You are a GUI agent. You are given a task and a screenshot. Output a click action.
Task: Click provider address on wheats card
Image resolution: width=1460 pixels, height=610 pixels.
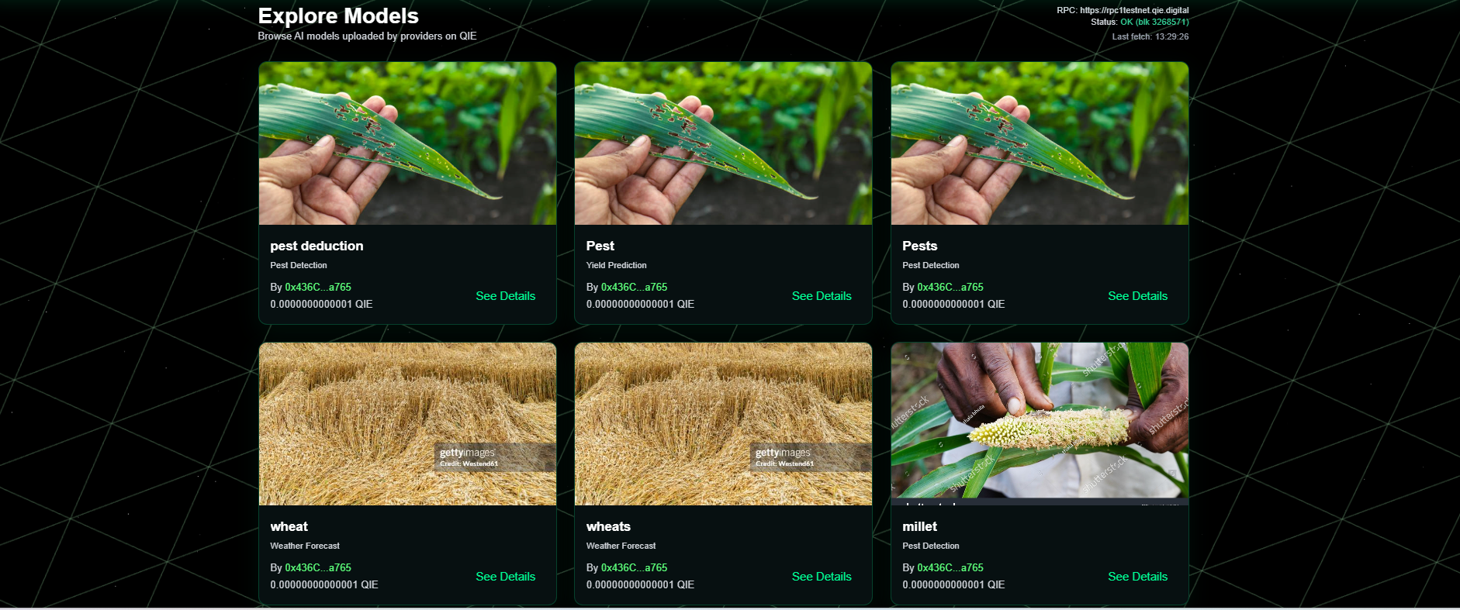634,567
